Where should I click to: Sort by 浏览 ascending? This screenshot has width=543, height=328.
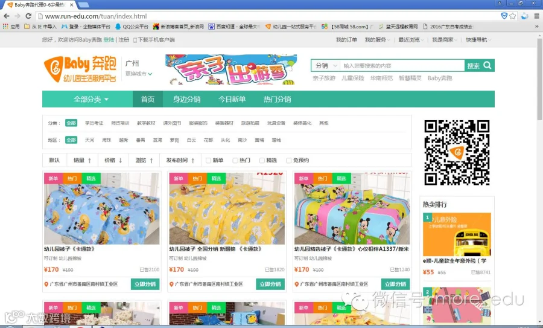point(144,160)
